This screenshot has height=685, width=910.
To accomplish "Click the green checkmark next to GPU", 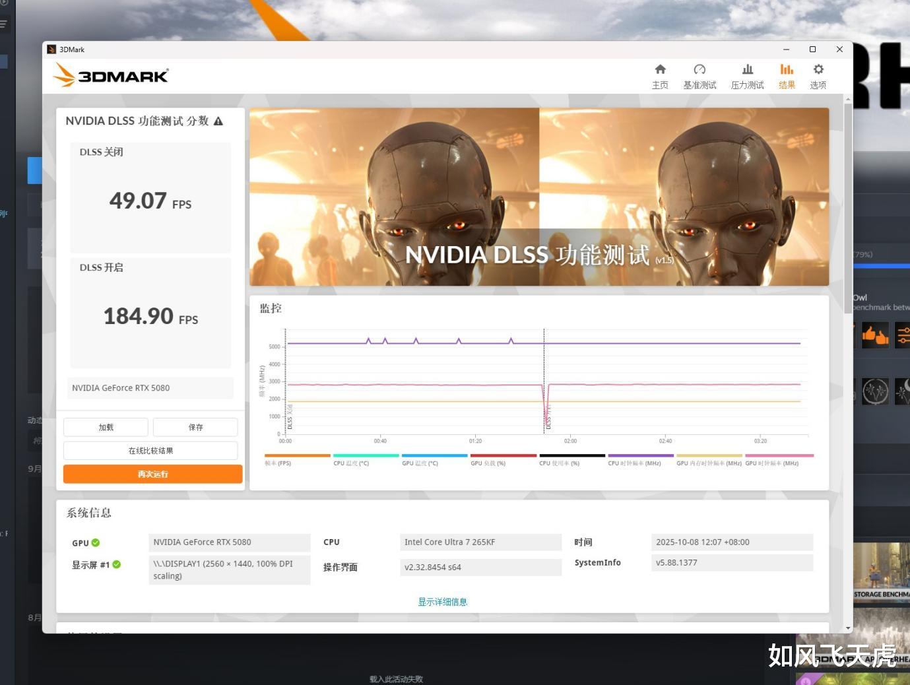I will pos(96,542).
